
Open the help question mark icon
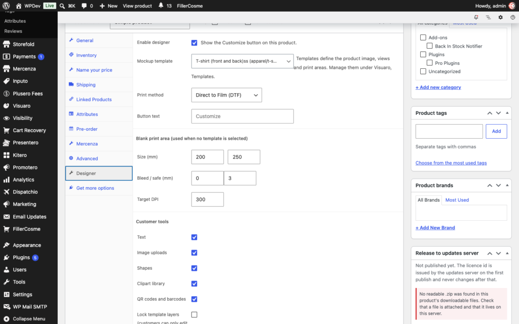pos(512,17)
